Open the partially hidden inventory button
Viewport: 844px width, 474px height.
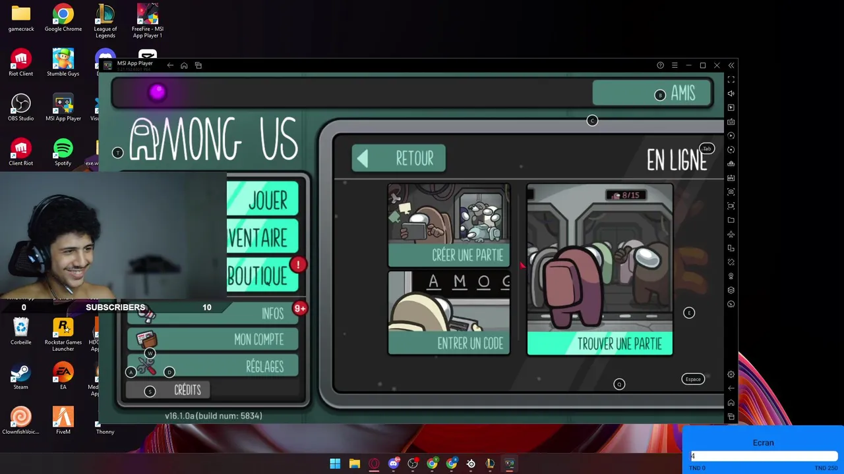point(262,238)
